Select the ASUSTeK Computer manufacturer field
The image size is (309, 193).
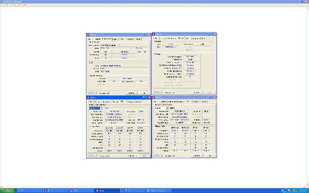tap(124, 45)
